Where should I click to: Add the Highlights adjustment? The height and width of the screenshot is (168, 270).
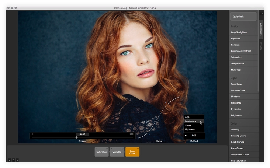coord(243,103)
